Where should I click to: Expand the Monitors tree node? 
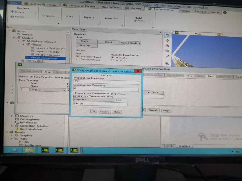(12, 116)
